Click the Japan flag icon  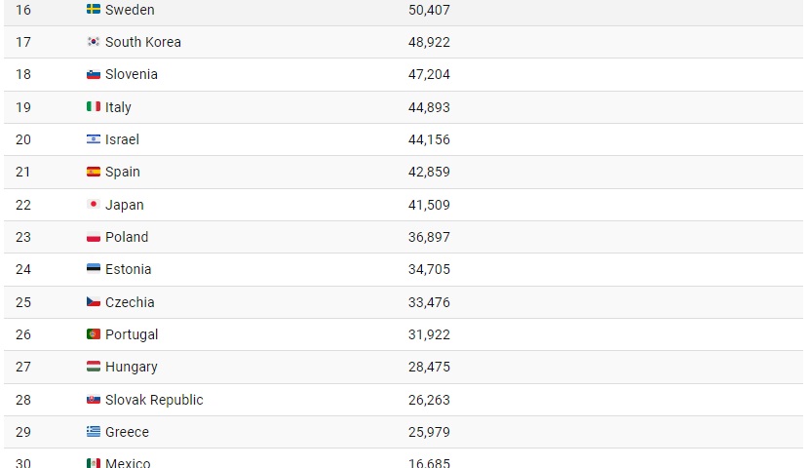[94, 204]
